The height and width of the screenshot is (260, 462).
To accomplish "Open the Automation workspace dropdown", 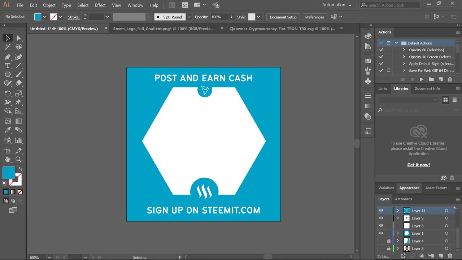I will pyautogui.click(x=337, y=5).
